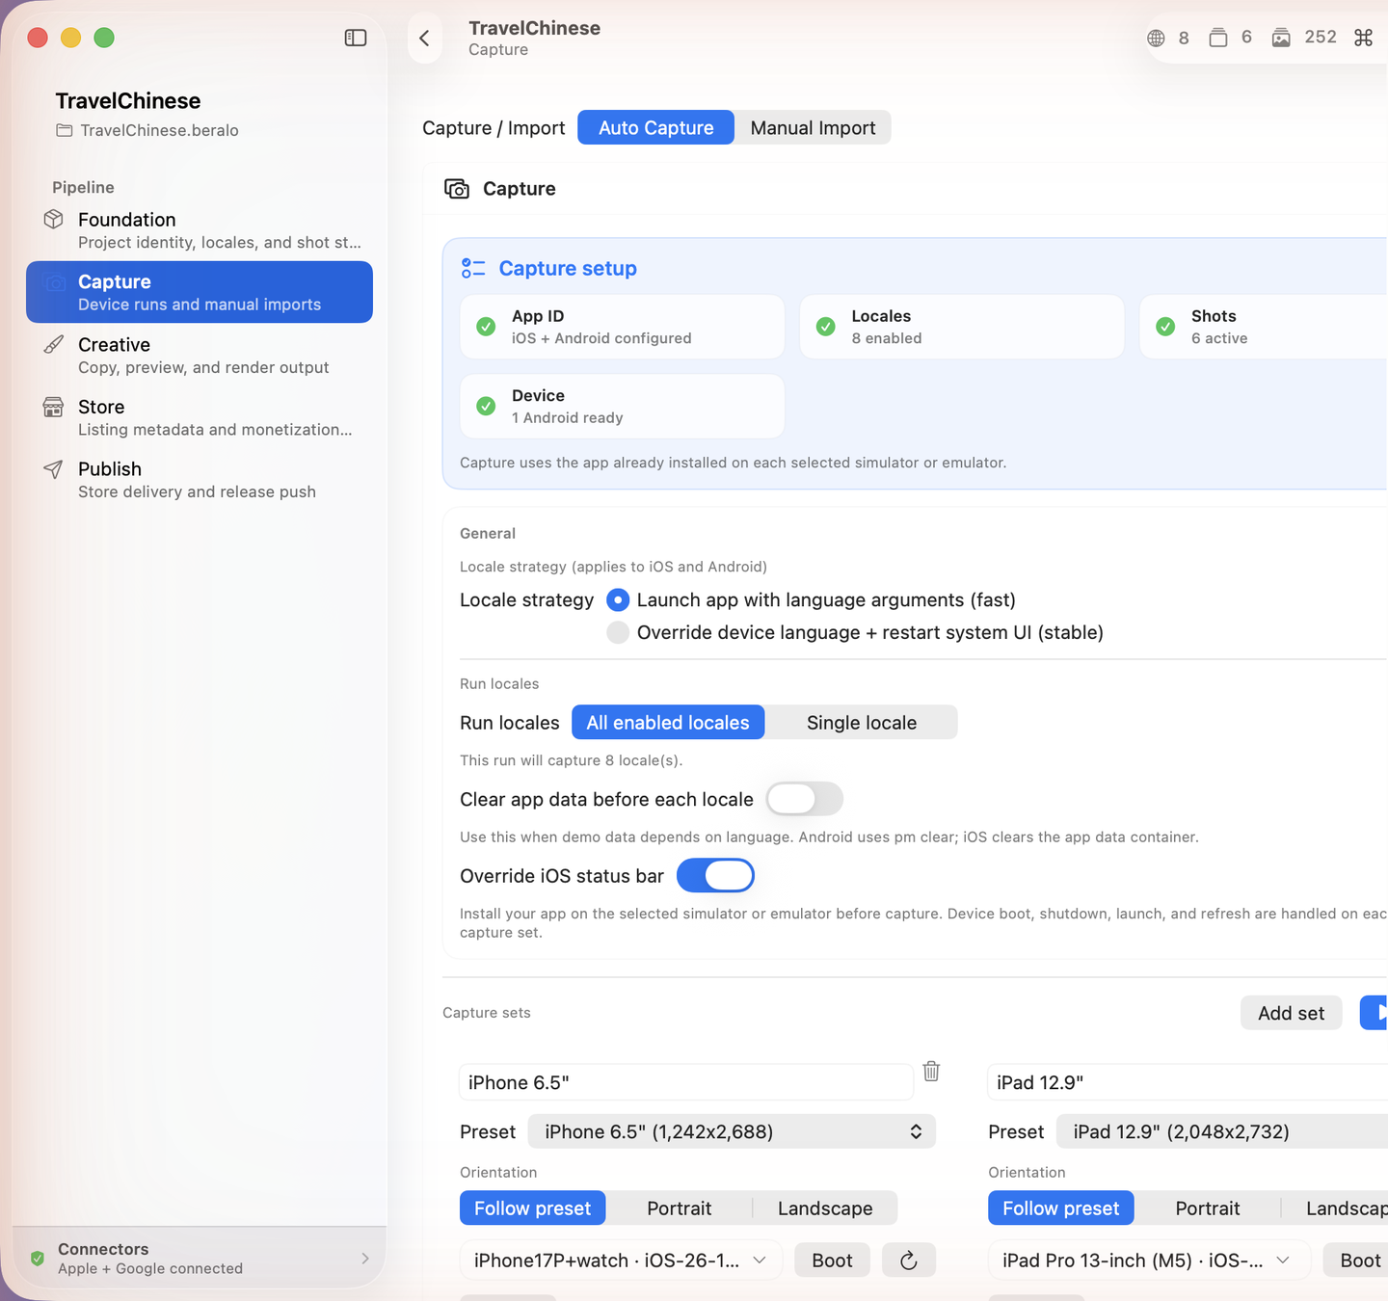Click the images icon showing 252
1388x1301 pixels.
pyautogui.click(x=1281, y=38)
